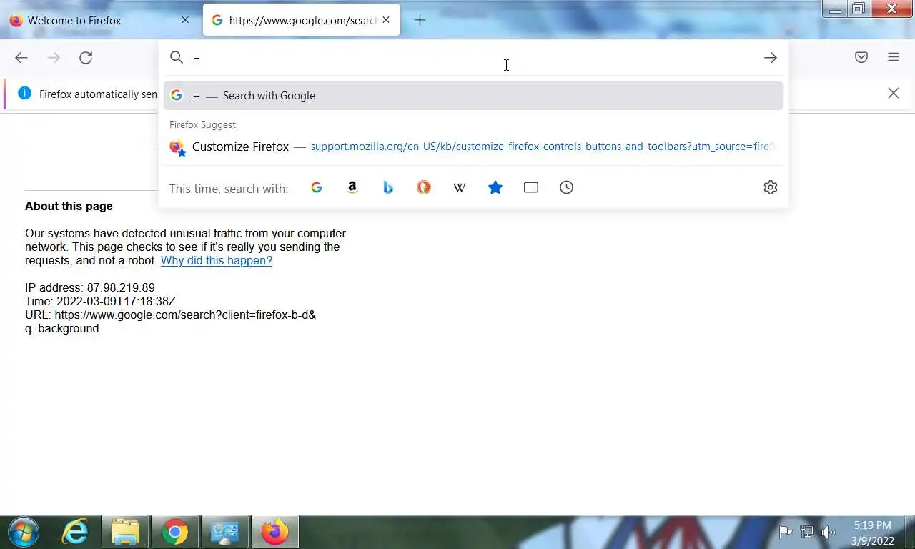Viewport: 915px width, 549px height.
Task: Search this time with Amazon
Action: (352, 187)
